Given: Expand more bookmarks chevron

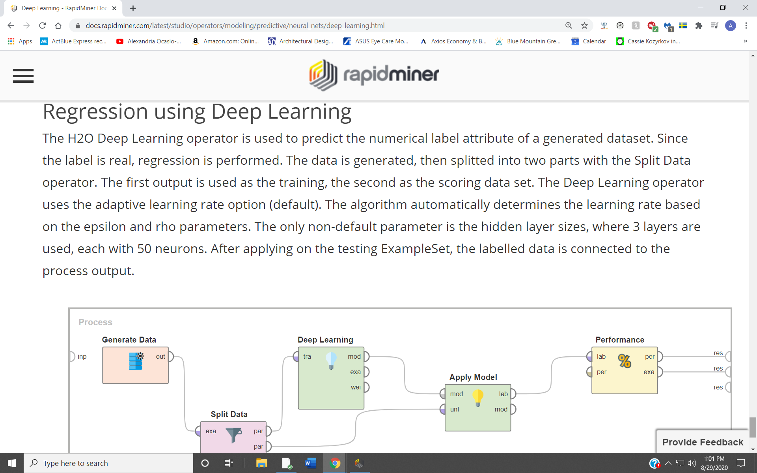Looking at the screenshot, I should (x=745, y=41).
